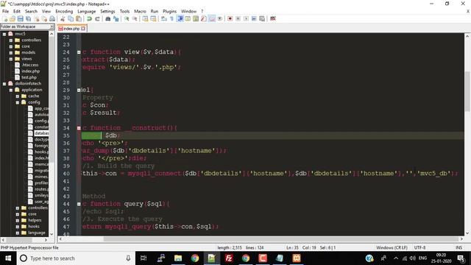471x265 pixels.
Task: Save the current file via toolbar
Action: (x=20, y=18)
